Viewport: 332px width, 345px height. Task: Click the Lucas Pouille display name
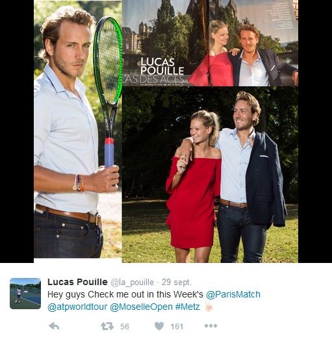[x=77, y=282]
